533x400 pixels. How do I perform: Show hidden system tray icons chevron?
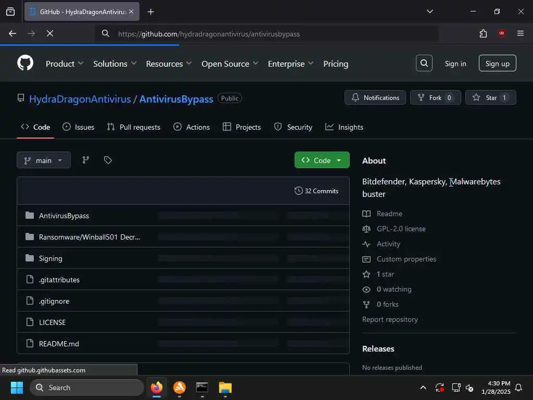pos(423,387)
